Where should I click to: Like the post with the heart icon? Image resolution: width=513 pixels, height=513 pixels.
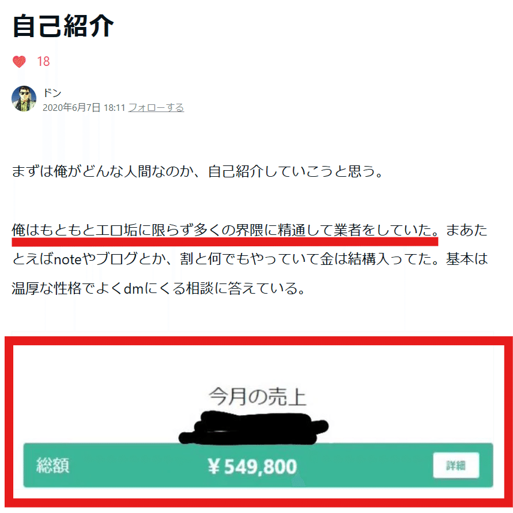point(19,62)
